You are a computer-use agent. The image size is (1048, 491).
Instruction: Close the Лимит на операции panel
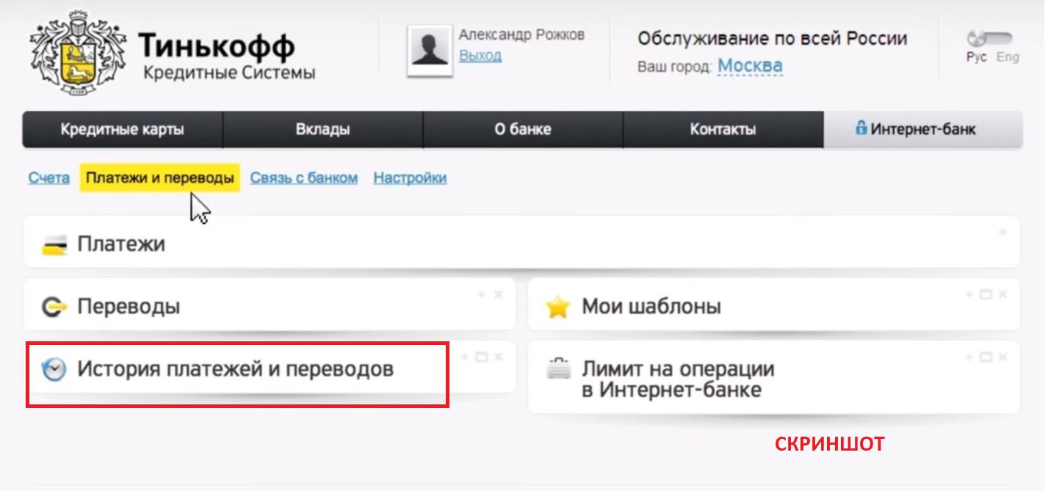[1002, 357]
